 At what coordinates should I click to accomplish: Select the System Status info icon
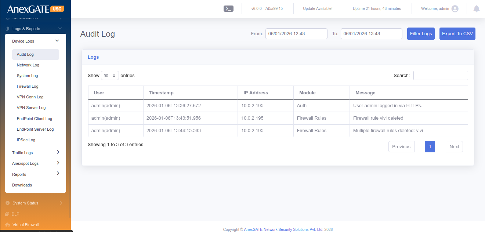(x=7, y=203)
